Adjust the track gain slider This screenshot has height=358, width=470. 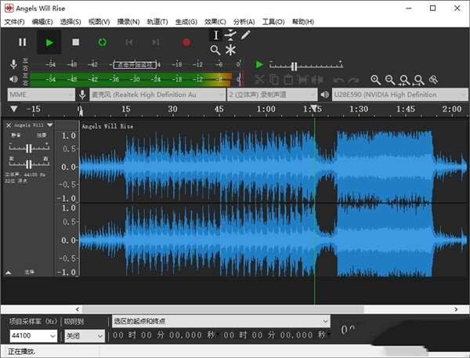pos(30,148)
